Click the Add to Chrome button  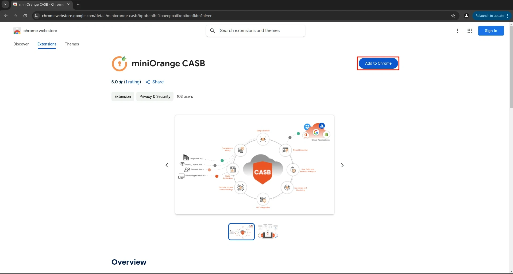tap(378, 63)
